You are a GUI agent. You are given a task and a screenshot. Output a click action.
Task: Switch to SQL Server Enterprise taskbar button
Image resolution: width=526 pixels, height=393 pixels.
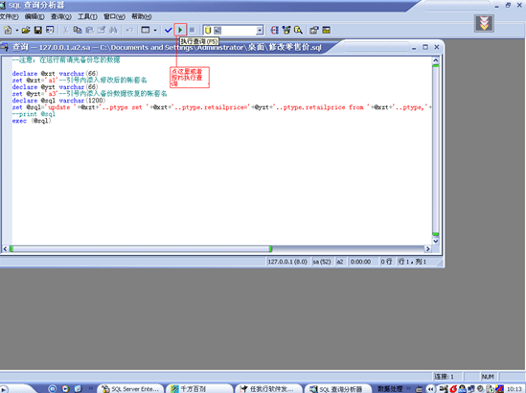[130, 388]
